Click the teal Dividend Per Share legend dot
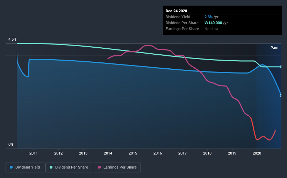This screenshot has width=287, height=178. 51,167
